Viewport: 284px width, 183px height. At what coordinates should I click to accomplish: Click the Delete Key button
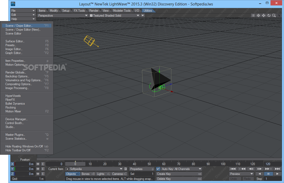click(179, 179)
